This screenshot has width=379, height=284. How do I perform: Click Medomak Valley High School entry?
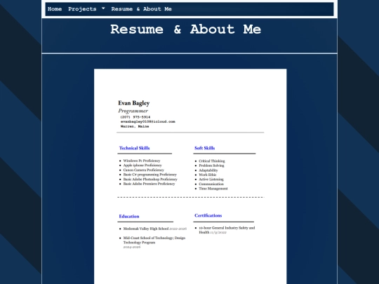[154, 229]
